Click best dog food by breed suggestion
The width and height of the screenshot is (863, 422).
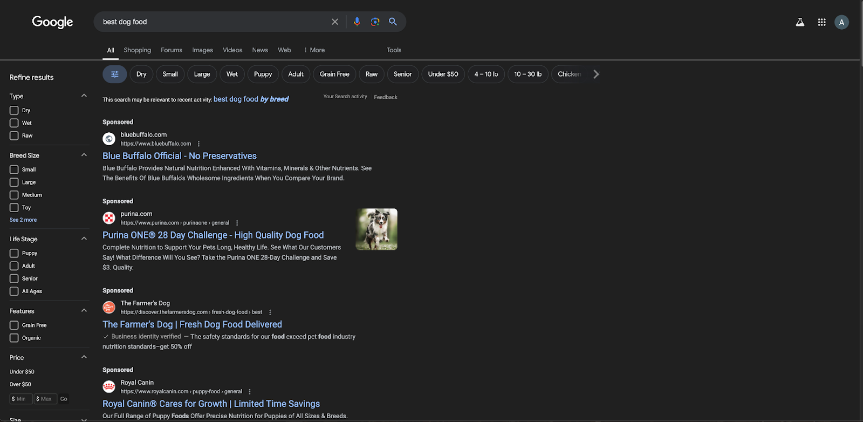[x=251, y=99]
